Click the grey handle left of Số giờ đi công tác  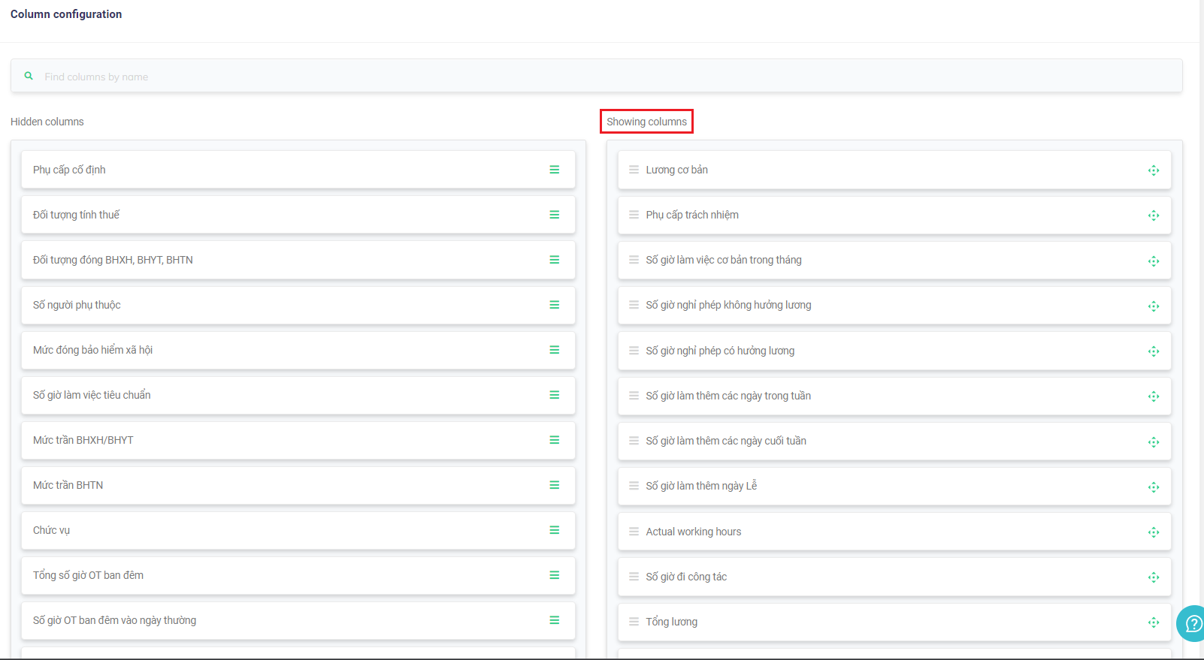[x=634, y=577]
